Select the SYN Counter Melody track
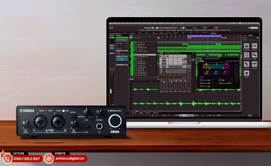Image resolution: width=271 pixels, height=166 pixels. [143, 51]
